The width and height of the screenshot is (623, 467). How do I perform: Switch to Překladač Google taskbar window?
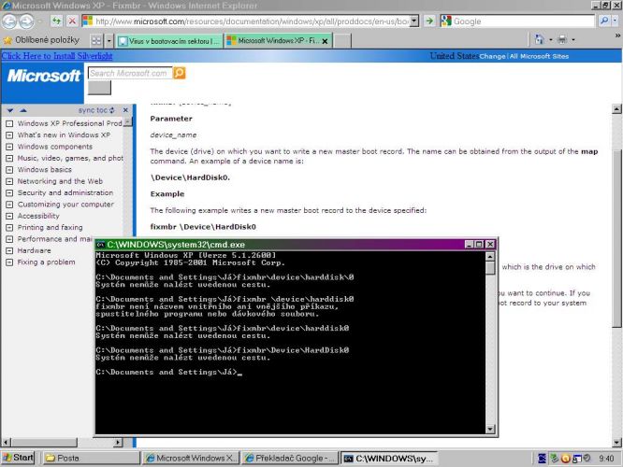point(290,458)
